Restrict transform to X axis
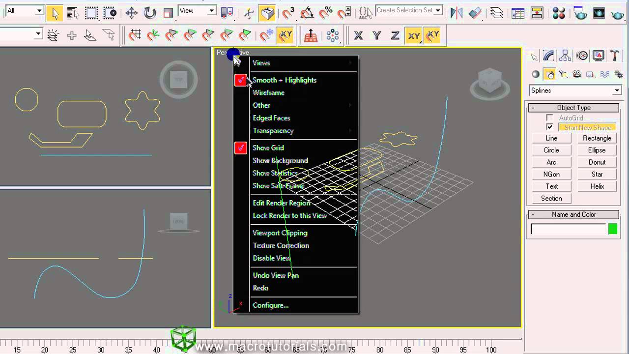Viewport: 629px width, 354px height. coord(358,35)
